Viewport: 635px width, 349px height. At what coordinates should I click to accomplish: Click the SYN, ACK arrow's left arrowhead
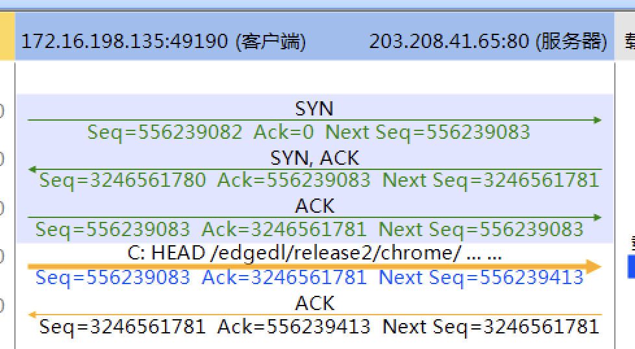pyautogui.click(x=32, y=169)
